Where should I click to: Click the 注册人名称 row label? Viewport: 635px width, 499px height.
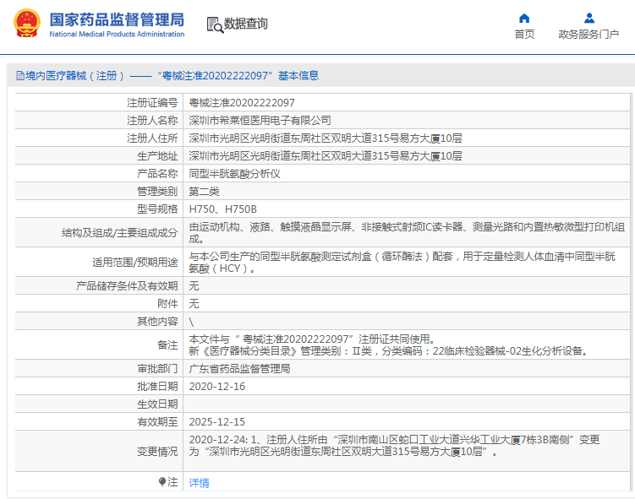152,121
